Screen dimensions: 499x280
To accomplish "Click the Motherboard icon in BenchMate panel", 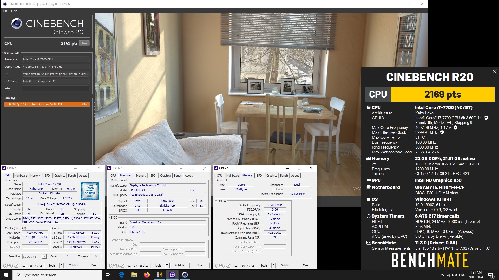I will 369,187.
